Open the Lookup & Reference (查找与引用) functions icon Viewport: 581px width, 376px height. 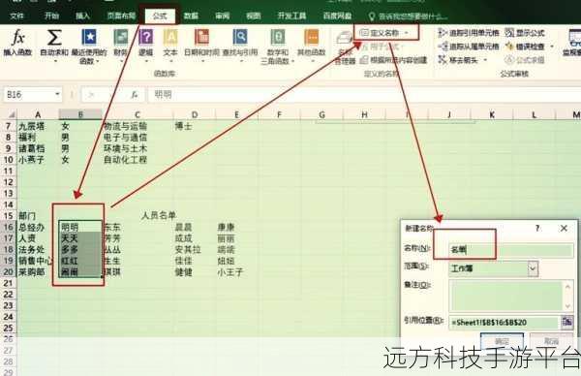(240, 37)
